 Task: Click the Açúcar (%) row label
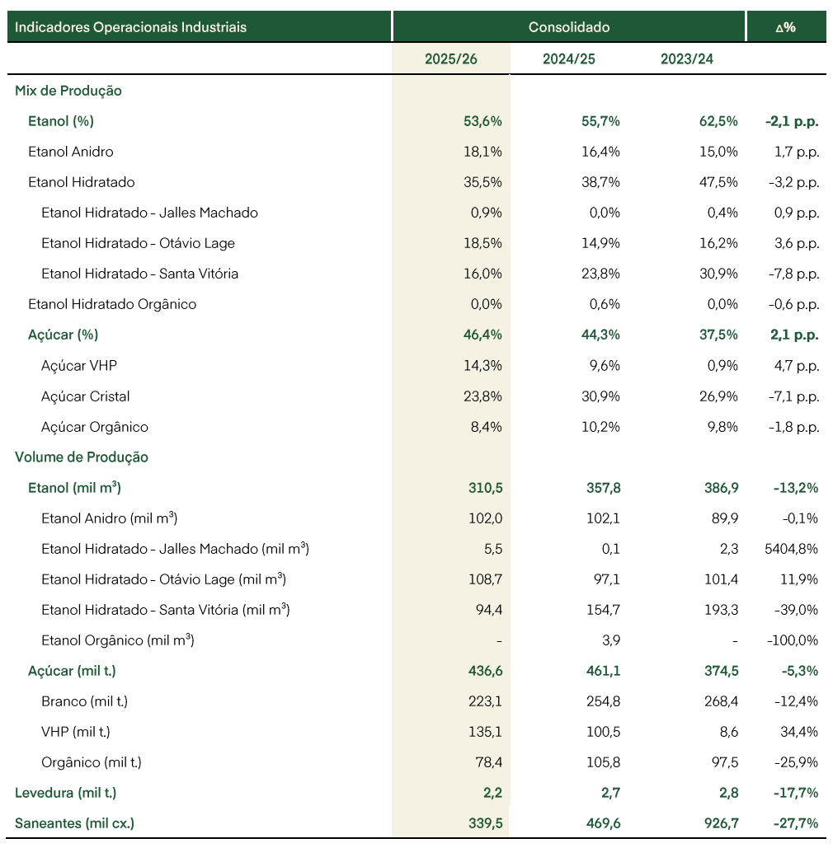(64, 335)
